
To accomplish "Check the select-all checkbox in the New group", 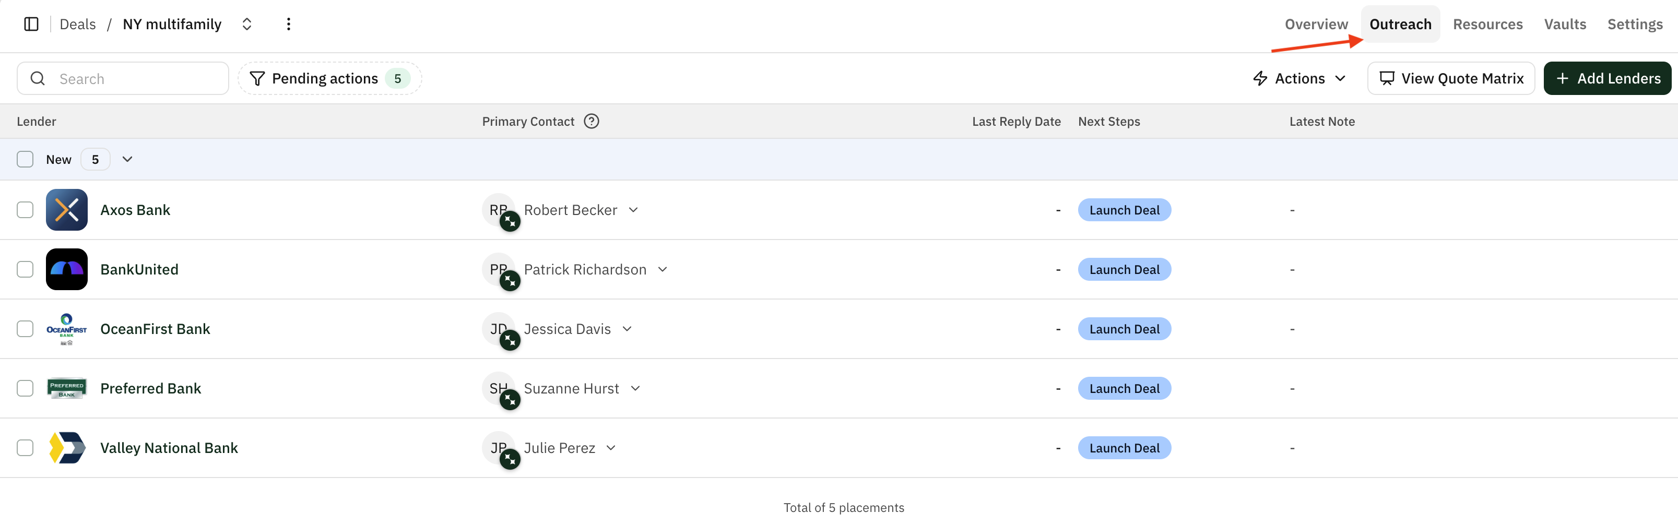I will [x=25, y=159].
